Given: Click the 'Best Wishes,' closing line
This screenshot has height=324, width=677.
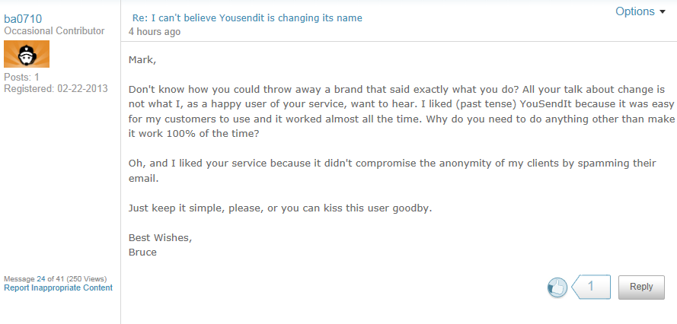Looking at the screenshot, I should pyautogui.click(x=160, y=237).
